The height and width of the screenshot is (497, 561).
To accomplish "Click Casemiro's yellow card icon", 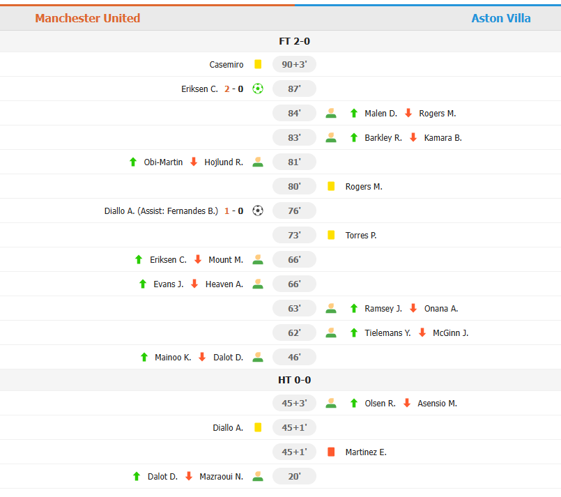I will (x=258, y=64).
